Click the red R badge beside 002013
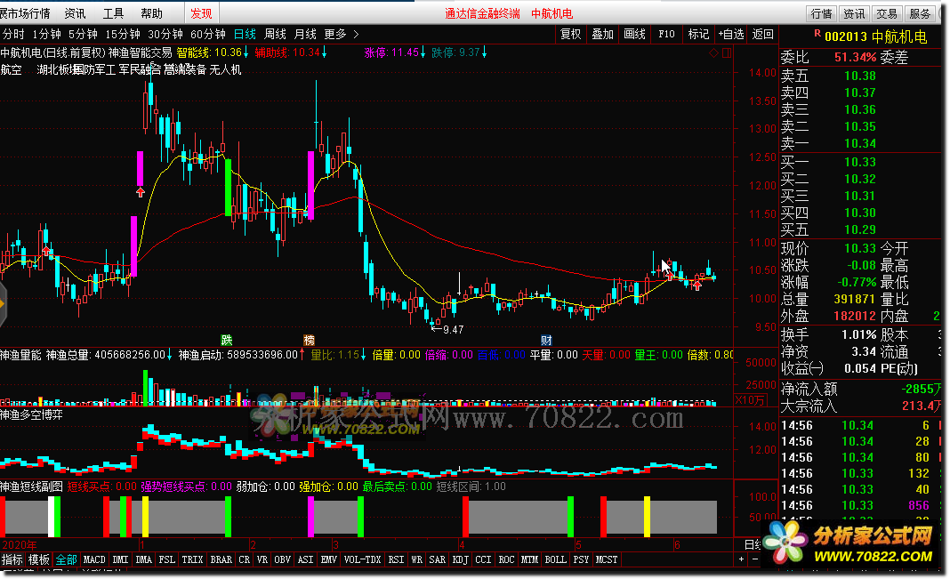 click(x=817, y=34)
